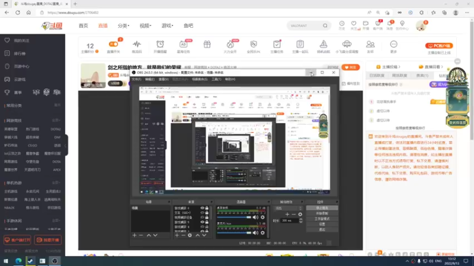Toggle visibility eye of 文本 (GDI+) source

[x=202, y=213]
